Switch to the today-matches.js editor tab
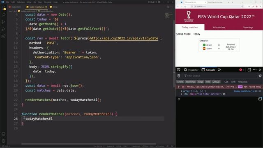Viewport: 263px width, 148px height. pyautogui.click(x=36, y=7)
